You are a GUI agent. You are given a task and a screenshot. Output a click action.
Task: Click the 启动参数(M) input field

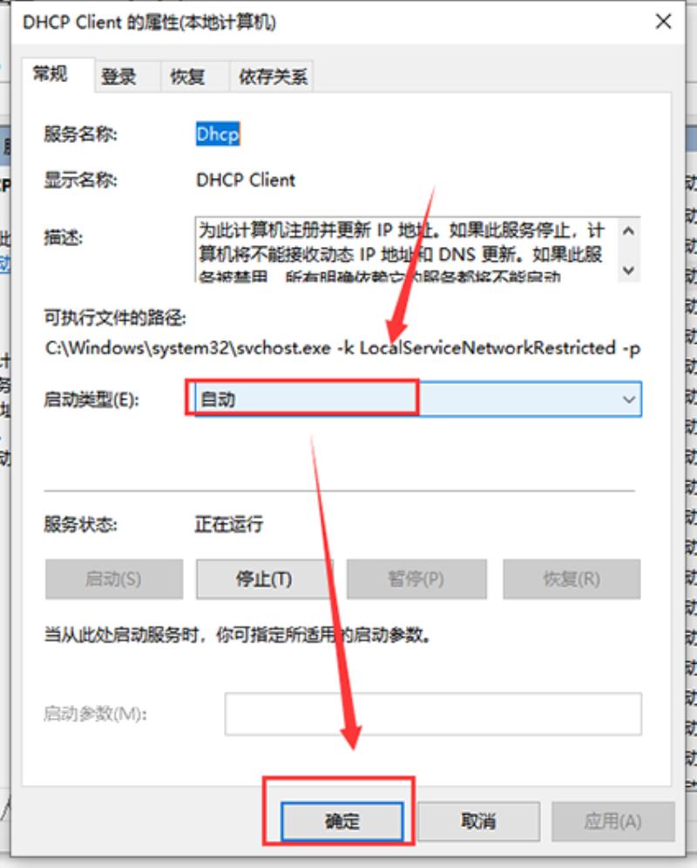point(433,714)
